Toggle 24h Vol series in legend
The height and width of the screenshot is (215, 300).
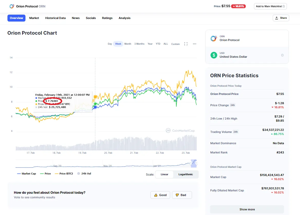[x=84, y=174]
